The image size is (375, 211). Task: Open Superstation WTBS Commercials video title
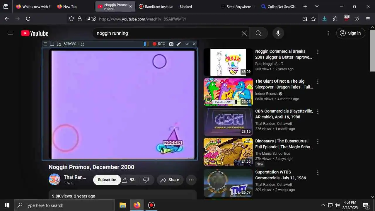[280, 175]
